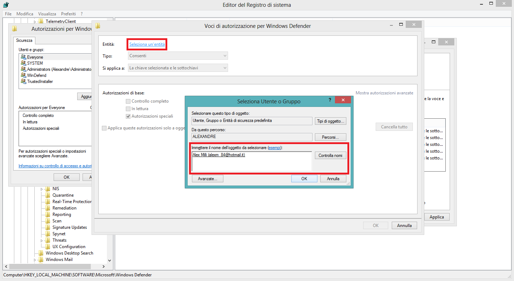
Task: Click the esempi link
Action: point(275,148)
